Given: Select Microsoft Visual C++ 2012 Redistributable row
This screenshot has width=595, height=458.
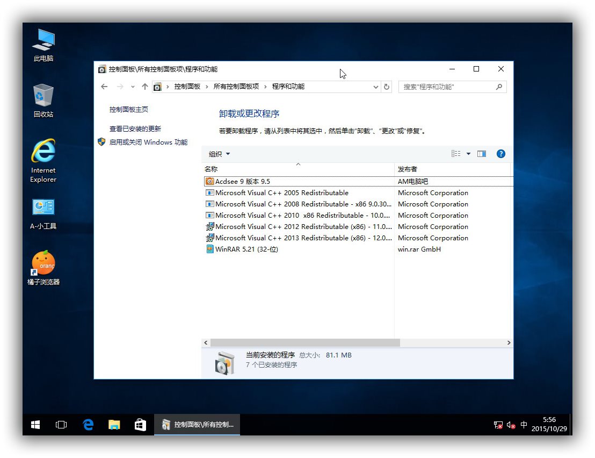Looking at the screenshot, I should coord(358,227).
